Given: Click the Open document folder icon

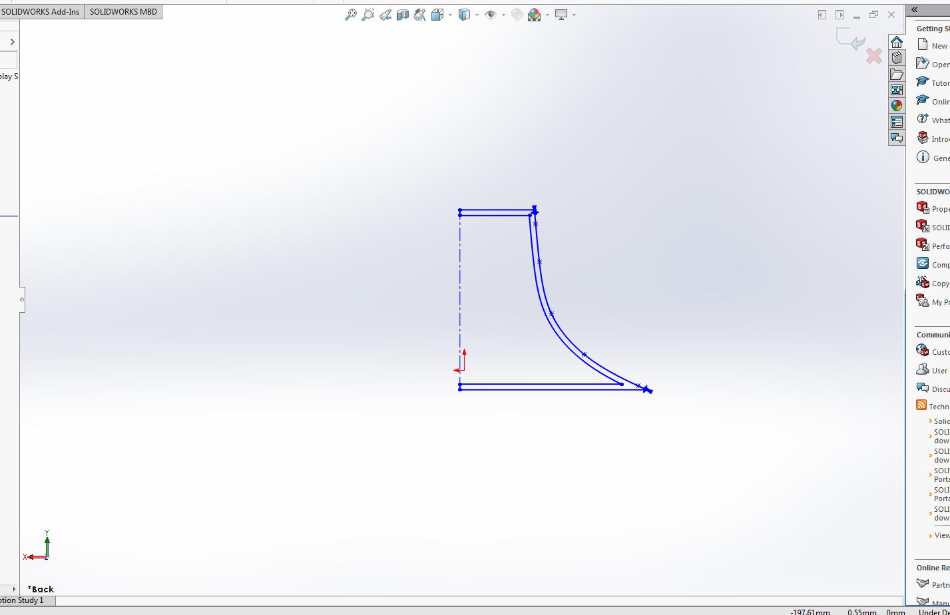Looking at the screenshot, I should tap(923, 63).
